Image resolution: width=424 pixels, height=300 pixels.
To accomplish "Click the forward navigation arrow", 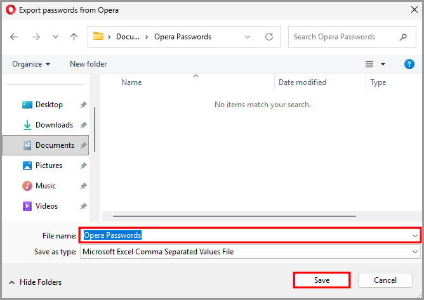I will click(36, 37).
